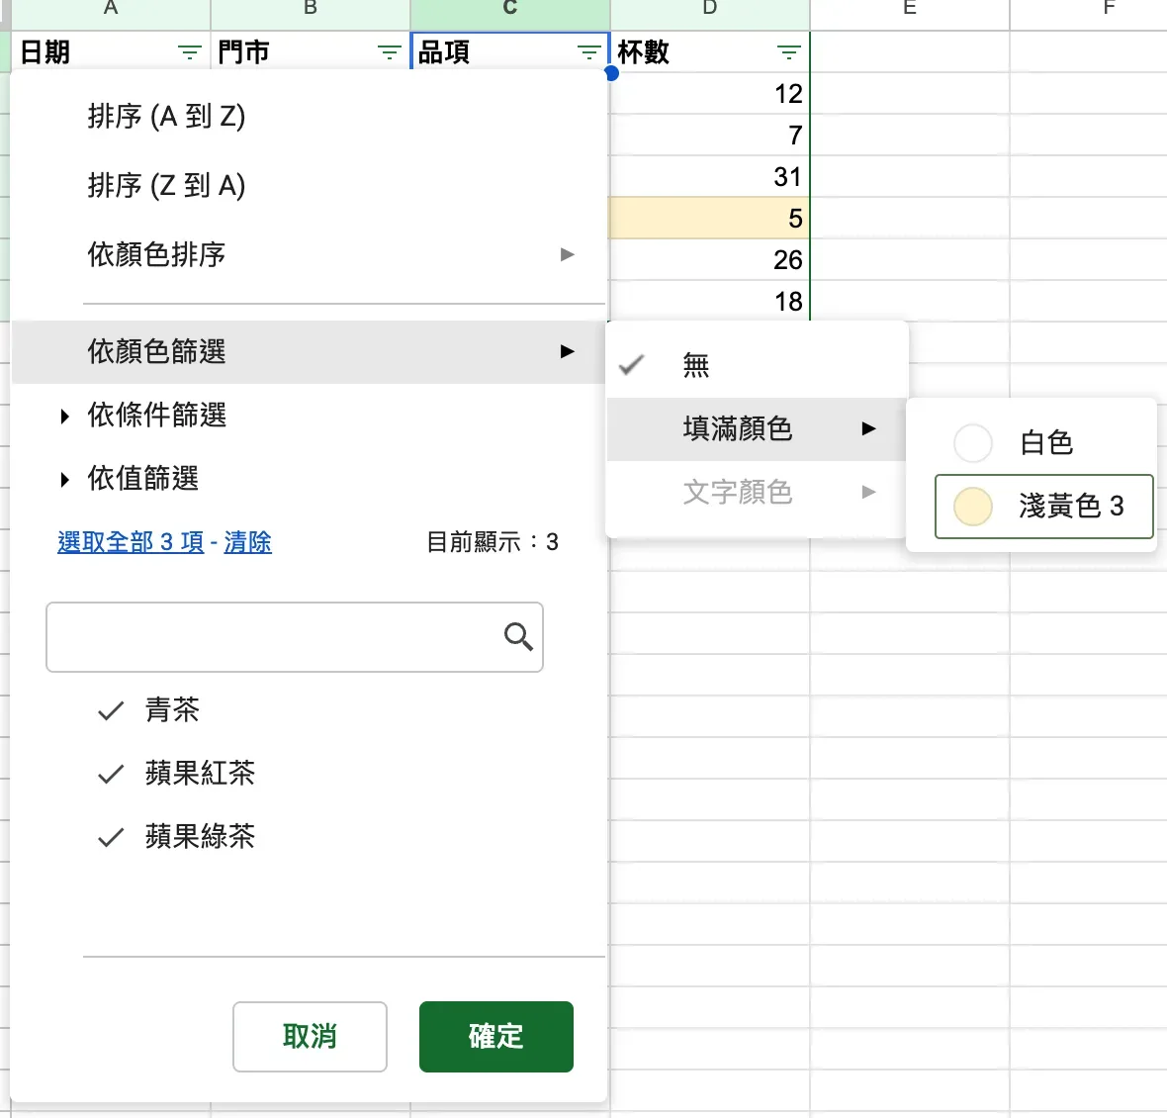This screenshot has height=1118, width=1167.
Task: Click the search magnifier icon
Action: (518, 637)
